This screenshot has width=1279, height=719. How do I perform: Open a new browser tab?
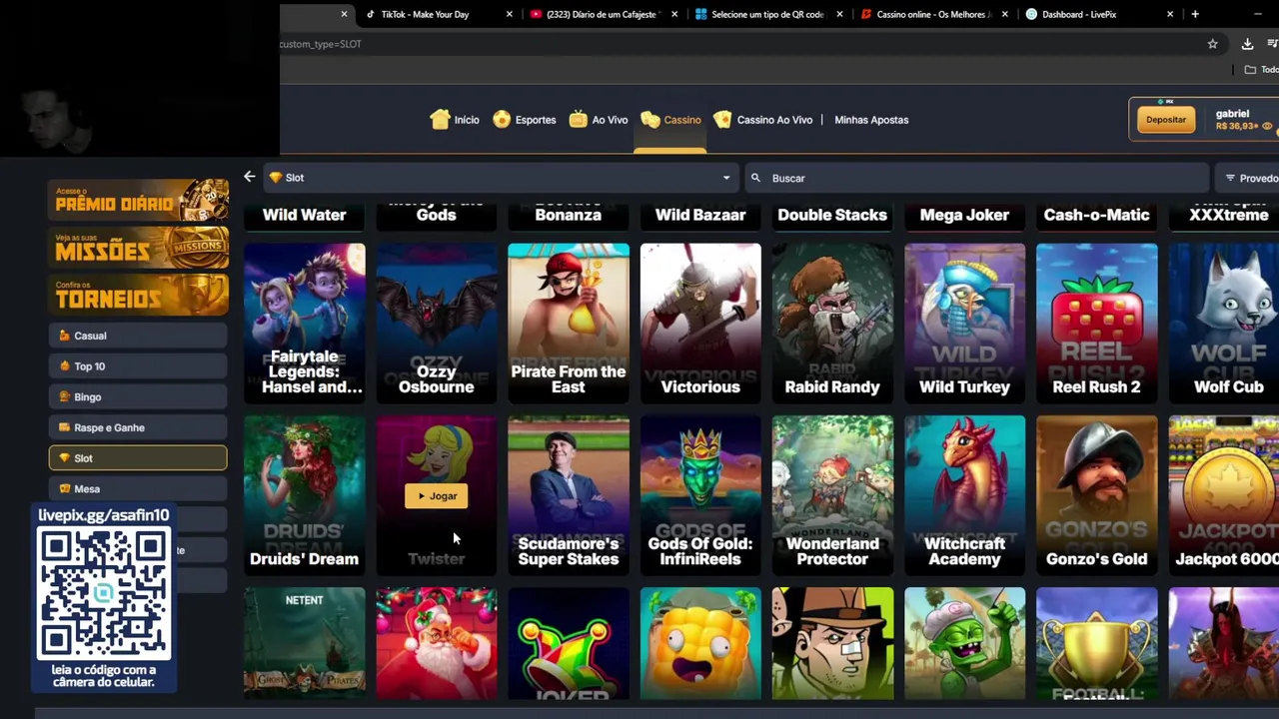point(1195,14)
